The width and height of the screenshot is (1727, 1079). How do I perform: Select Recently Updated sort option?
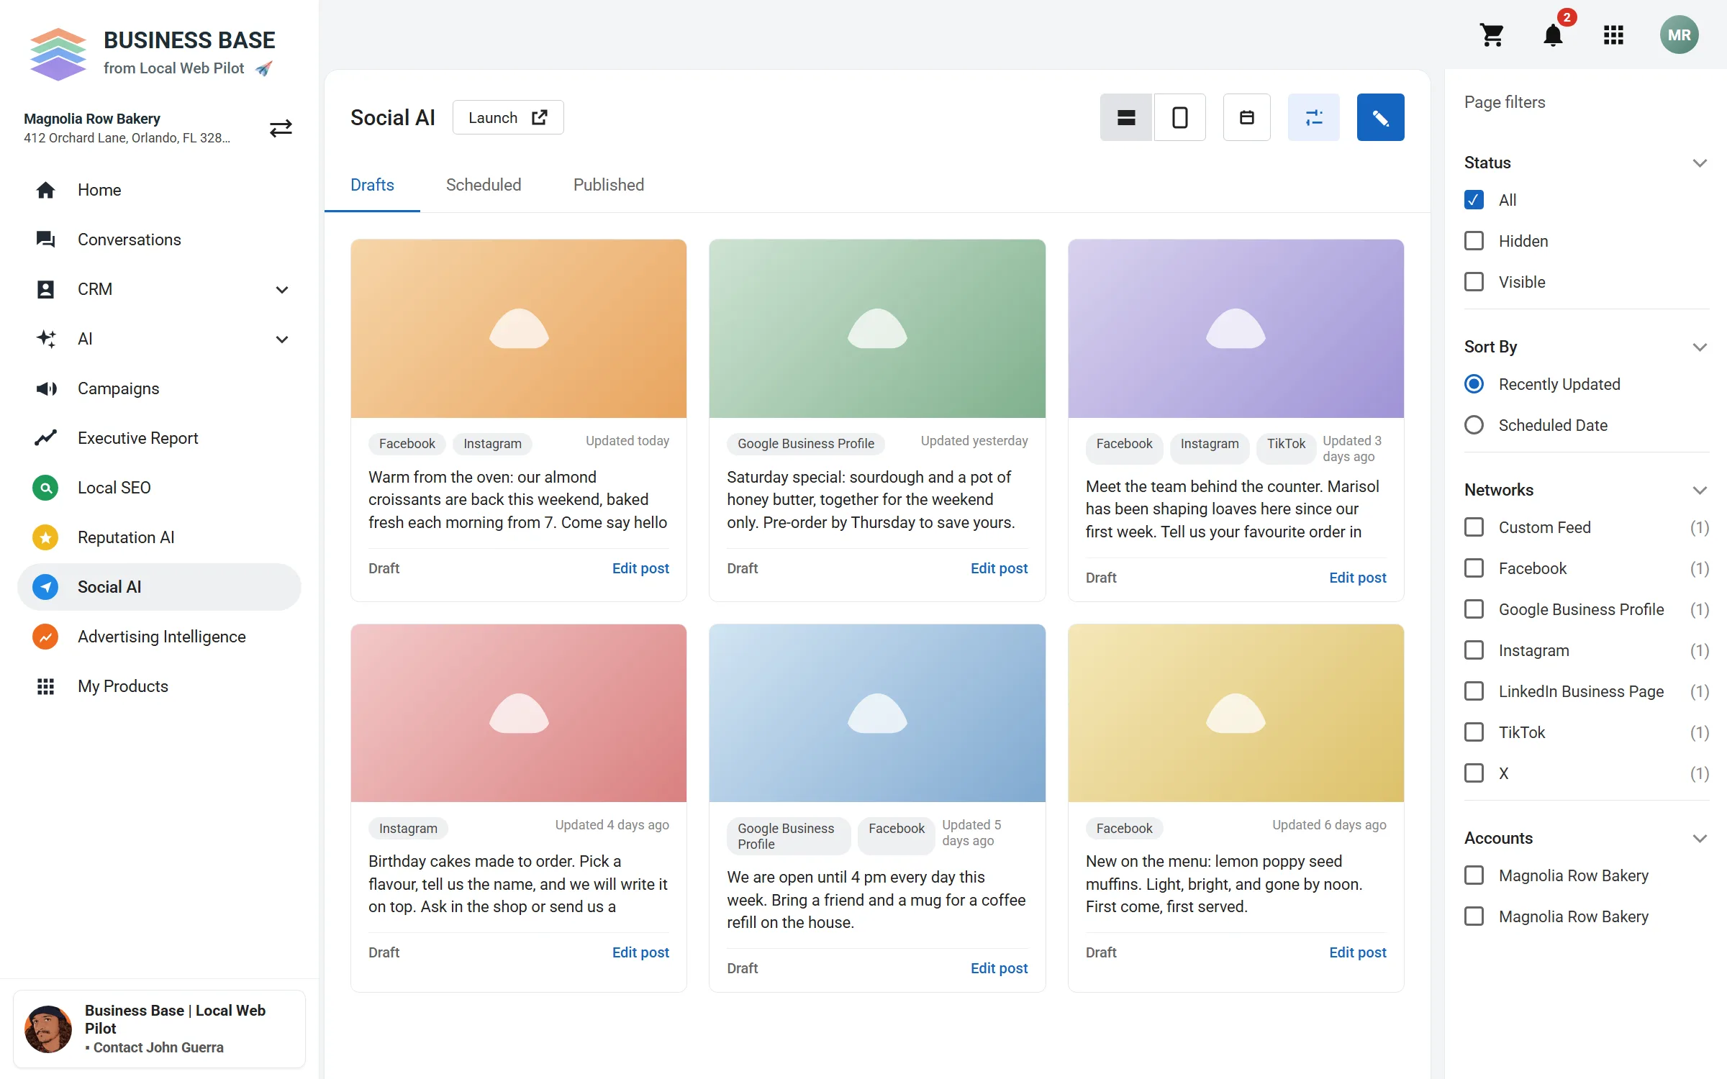click(x=1474, y=384)
